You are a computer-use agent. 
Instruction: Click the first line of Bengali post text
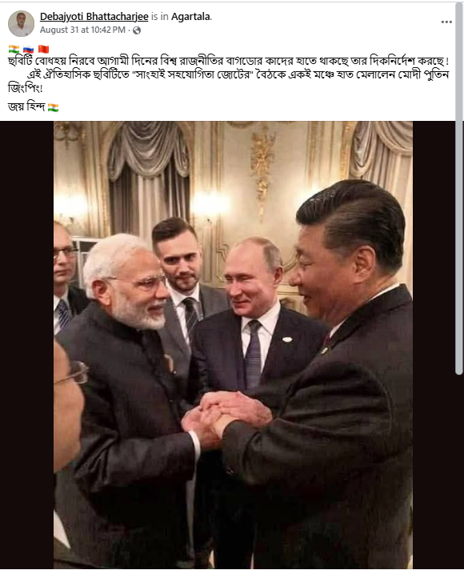pyautogui.click(x=228, y=61)
